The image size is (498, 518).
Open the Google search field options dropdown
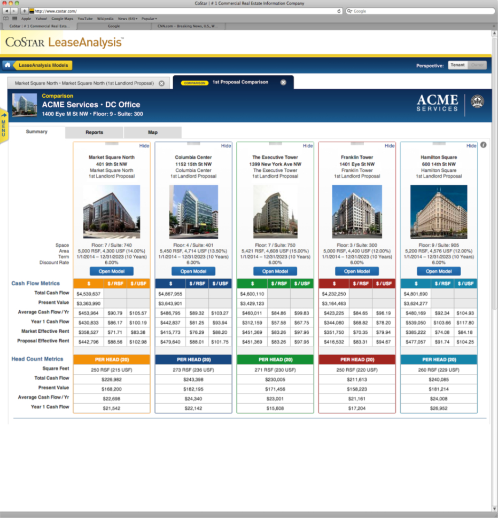click(x=351, y=10)
